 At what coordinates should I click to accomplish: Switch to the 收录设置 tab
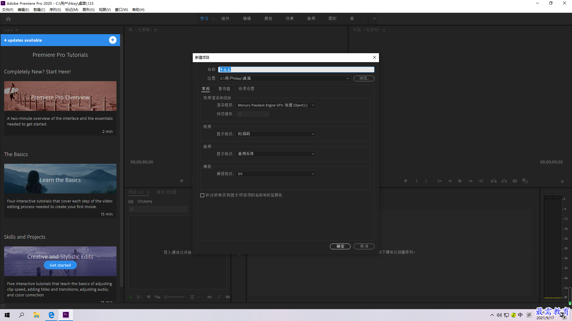pyautogui.click(x=246, y=89)
